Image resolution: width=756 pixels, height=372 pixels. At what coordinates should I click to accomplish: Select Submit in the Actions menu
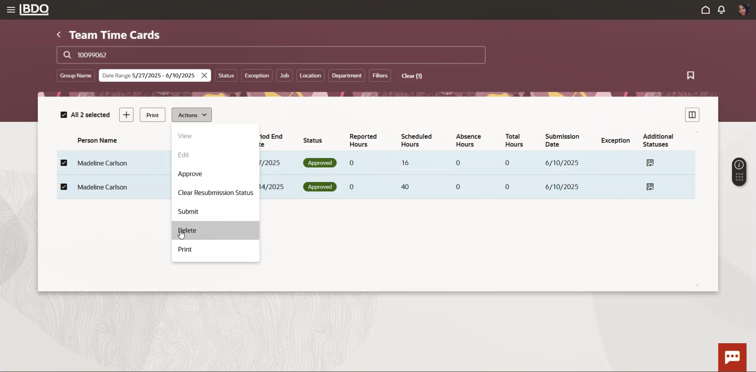(215, 212)
